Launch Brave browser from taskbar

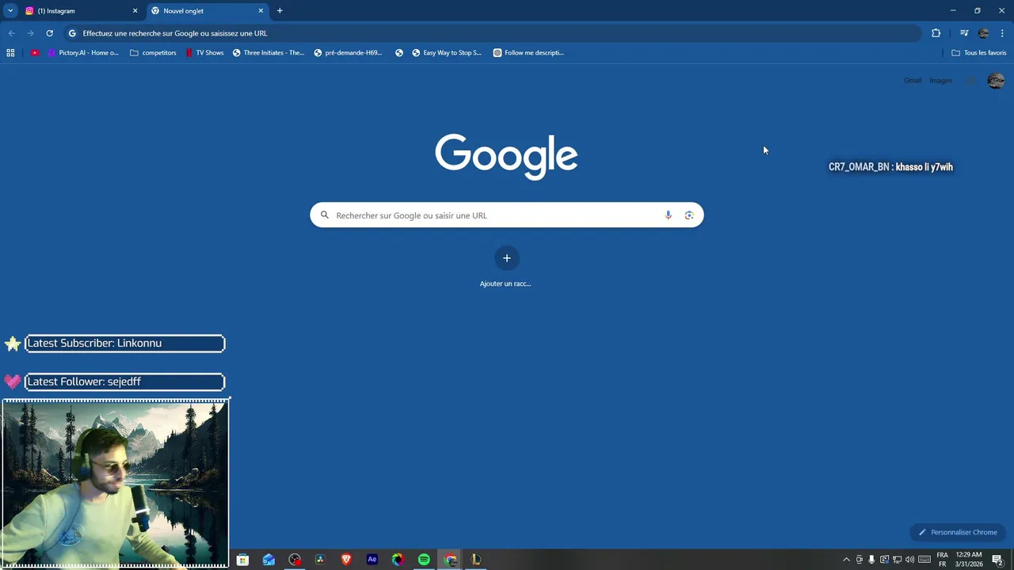(x=346, y=560)
